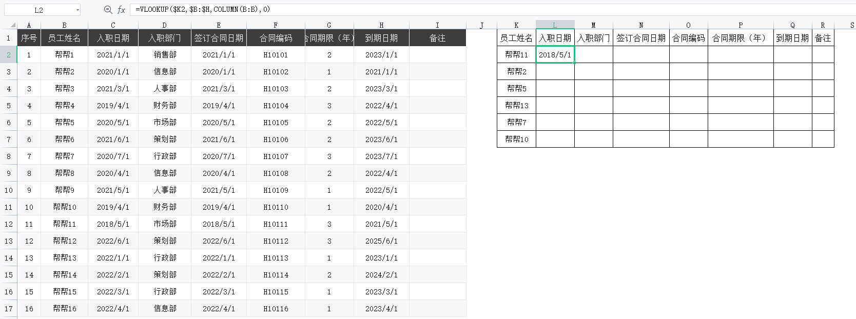Viewport: 856px width, 319px height.
Task: Click the 入职部门 header in column M
Action: coord(593,38)
